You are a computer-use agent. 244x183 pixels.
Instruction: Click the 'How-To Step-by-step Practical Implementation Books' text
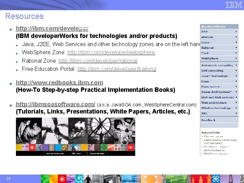[x=96, y=90]
